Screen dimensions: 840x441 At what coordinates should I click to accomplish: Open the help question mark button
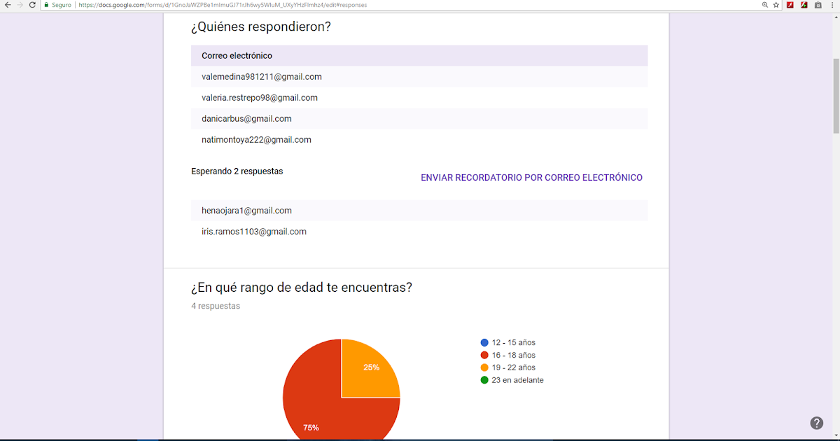click(x=816, y=423)
